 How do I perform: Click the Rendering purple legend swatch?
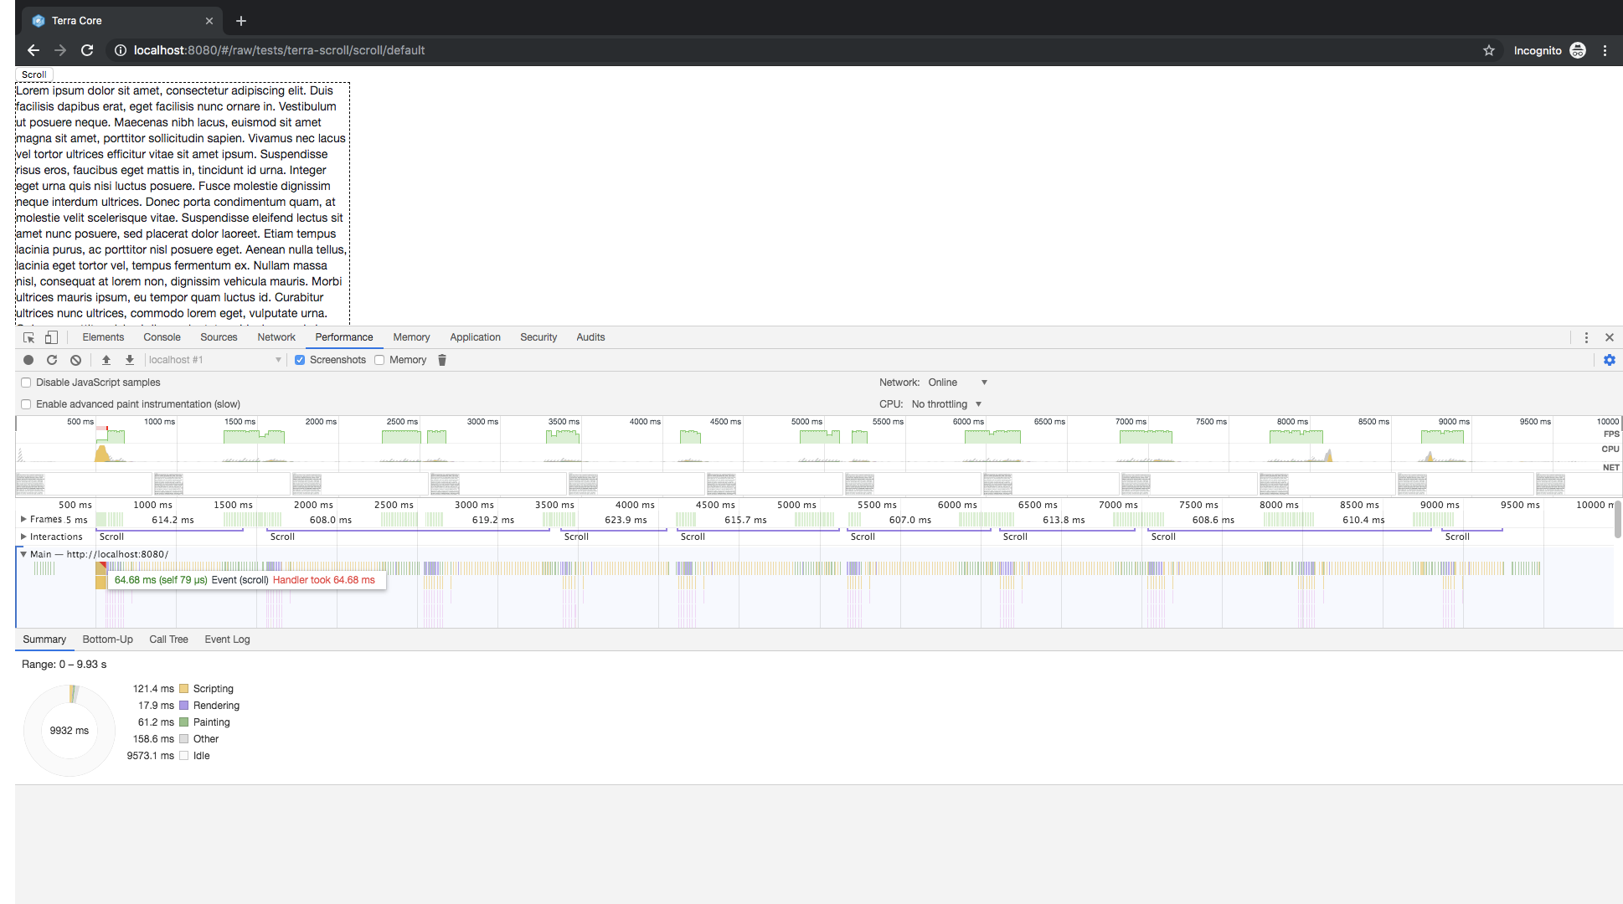(x=183, y=706)
